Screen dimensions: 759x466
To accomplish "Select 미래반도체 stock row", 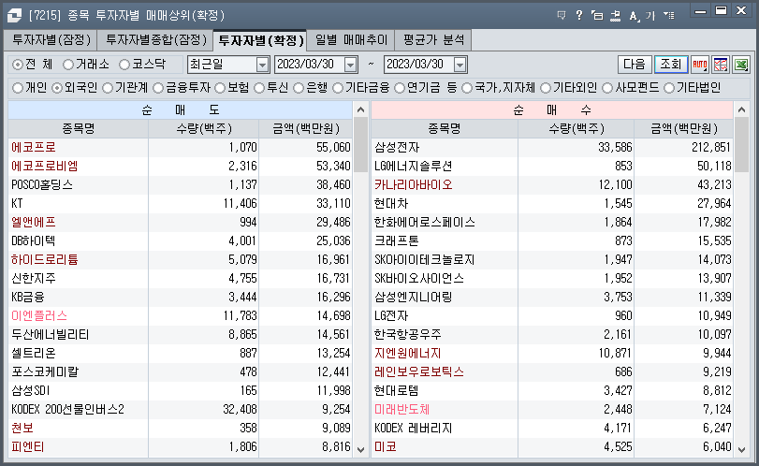I will tap(552, 409).
